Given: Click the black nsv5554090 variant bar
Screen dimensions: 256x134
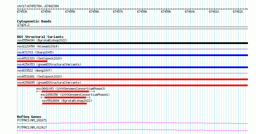Looking at the screenshot, I should 132,43.
